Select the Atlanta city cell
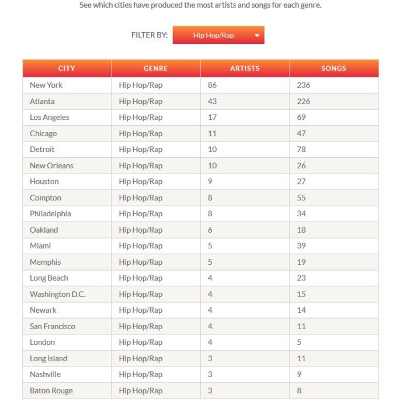This screenshot has width=403, height=401. pos(67,101)
